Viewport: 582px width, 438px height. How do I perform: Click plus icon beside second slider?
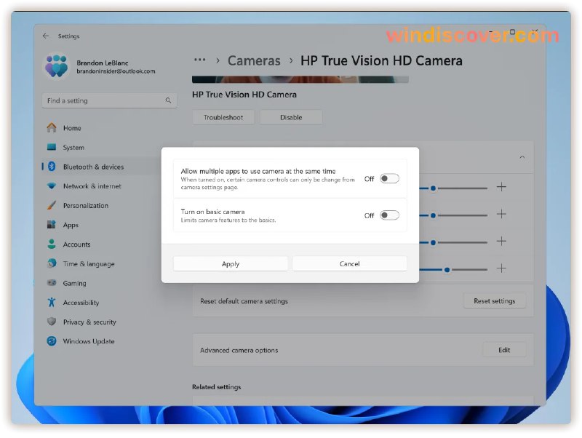(x=501, y=214)
